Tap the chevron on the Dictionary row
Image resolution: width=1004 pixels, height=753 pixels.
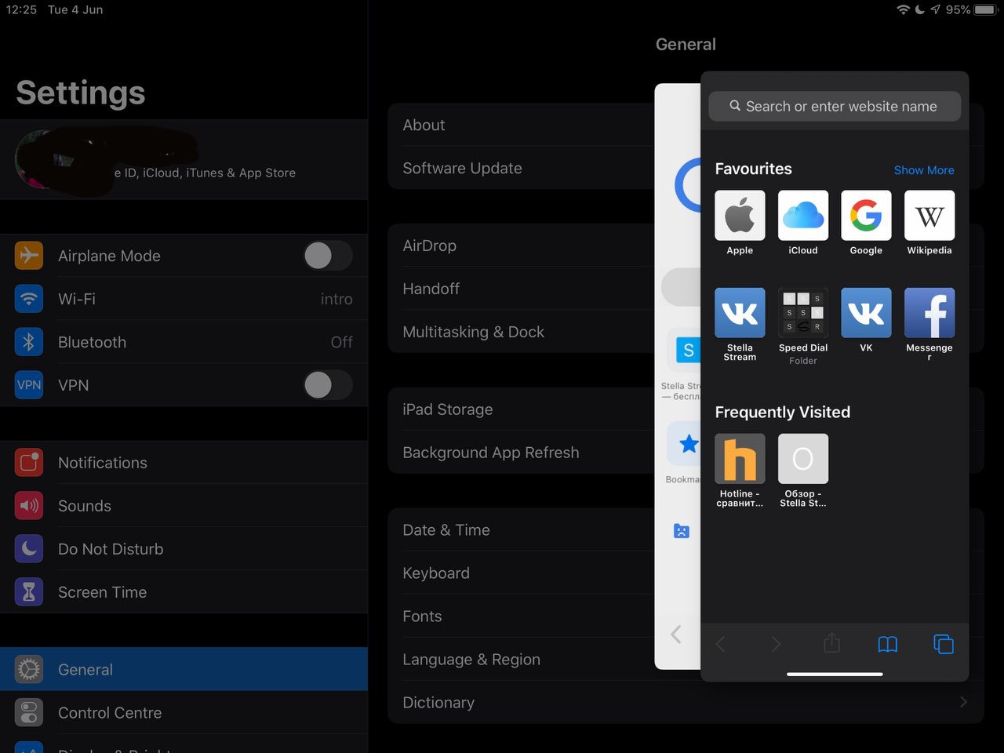963,702
